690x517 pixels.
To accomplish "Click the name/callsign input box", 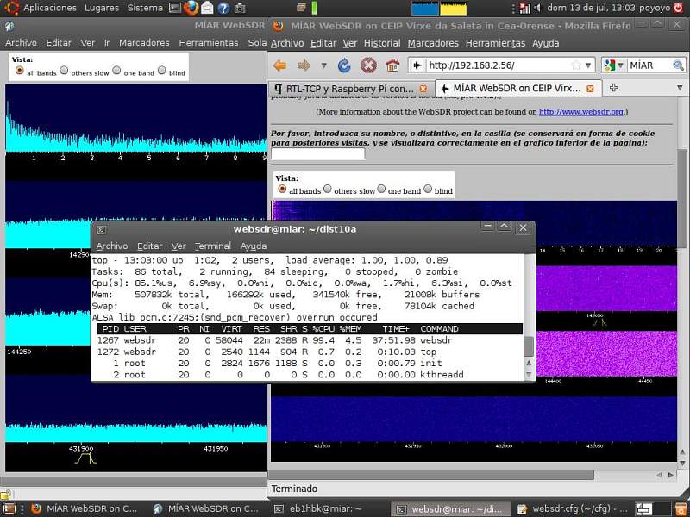I will [317, 154].
